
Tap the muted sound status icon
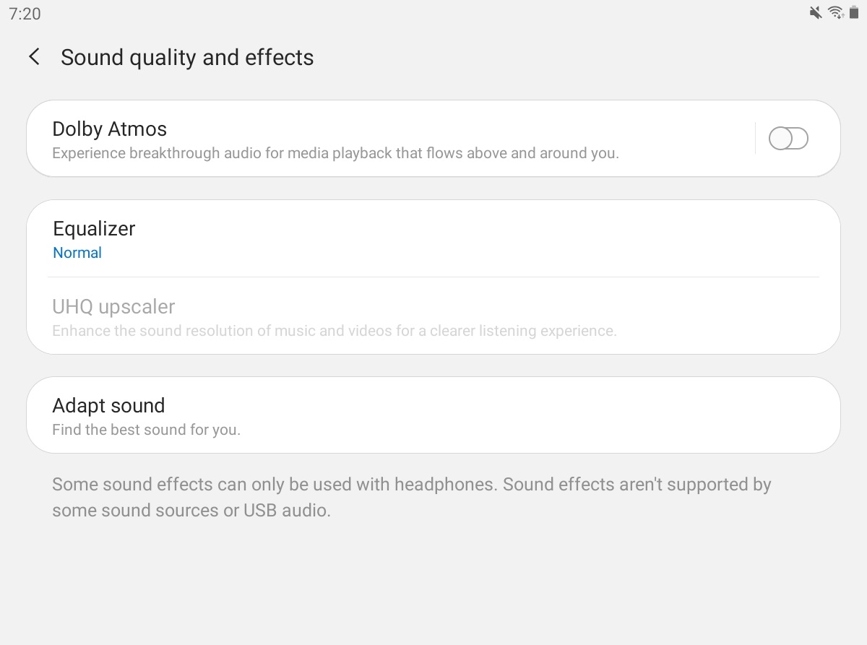pos(816,12)
